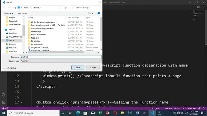Screen dimensions: 207x116
Task: Open Word from the taskbar
Action: point(137,113)
